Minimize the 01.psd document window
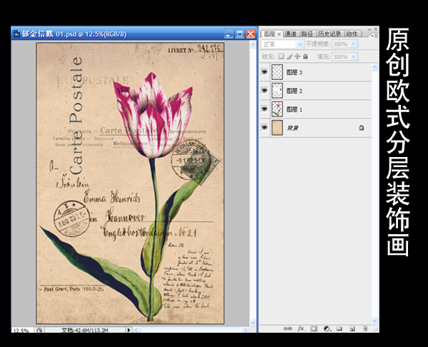Screen dimensions: 428x347 [229, 34]
